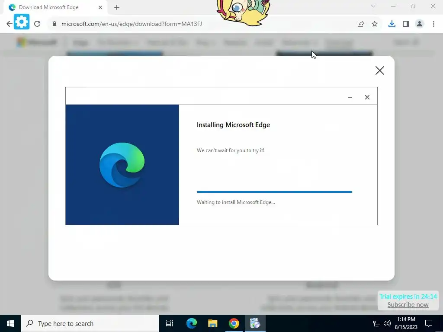Share this page icon
The width and height of the screenshot is (443, 332).
(361, 24)
